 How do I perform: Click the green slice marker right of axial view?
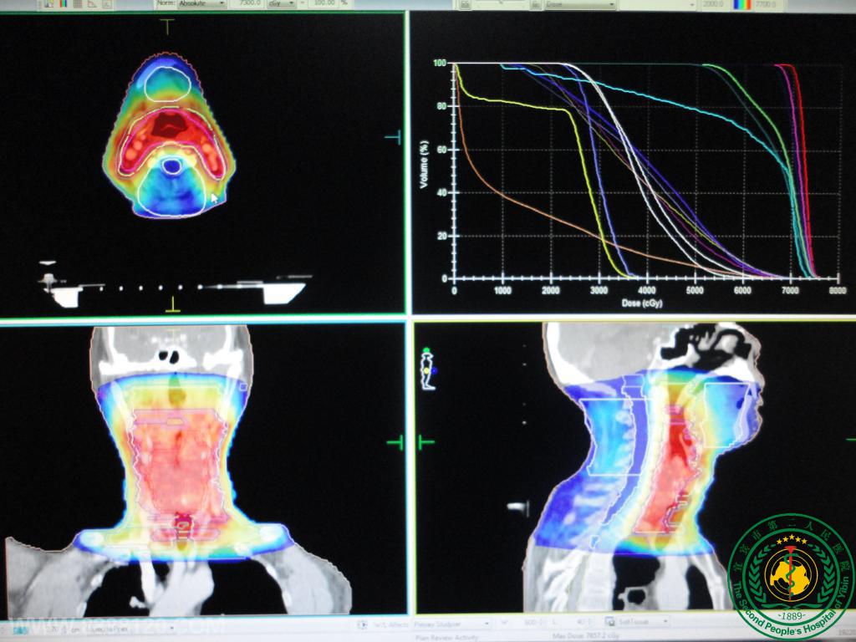click(x=394, y=138)
